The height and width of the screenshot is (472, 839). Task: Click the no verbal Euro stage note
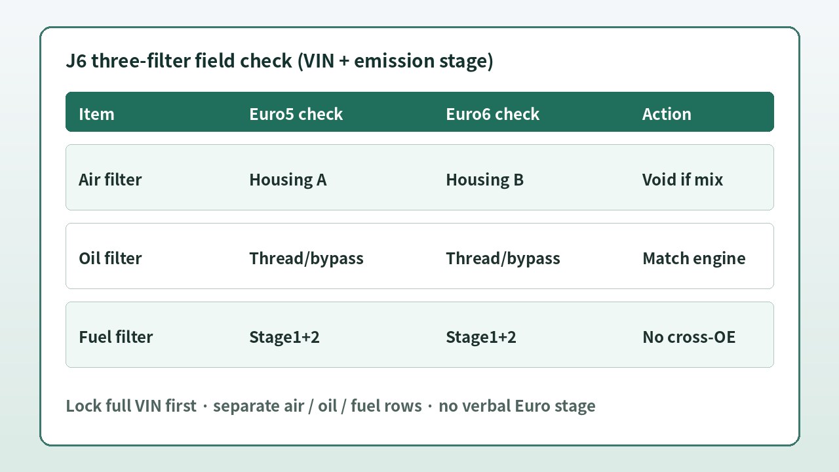coord(517,406)
